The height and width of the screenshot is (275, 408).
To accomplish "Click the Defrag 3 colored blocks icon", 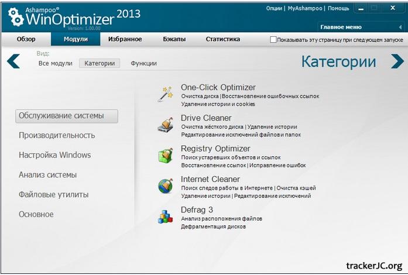I will [165, 216].
